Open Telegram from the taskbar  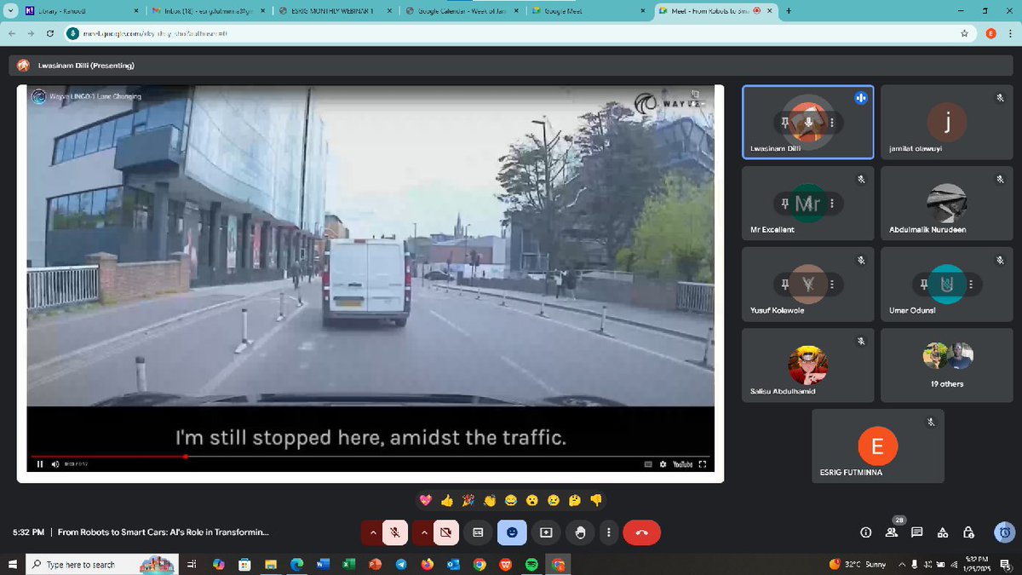(x=401, y=564)
